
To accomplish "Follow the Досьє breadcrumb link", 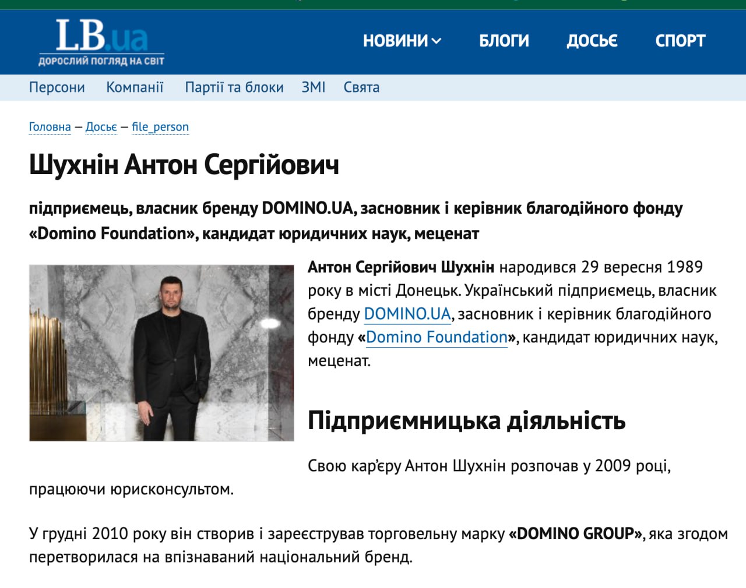I will (101, 127).
